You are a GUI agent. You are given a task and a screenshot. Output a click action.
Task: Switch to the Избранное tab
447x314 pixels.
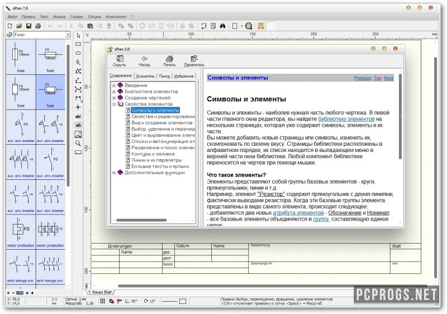(184, 76)
